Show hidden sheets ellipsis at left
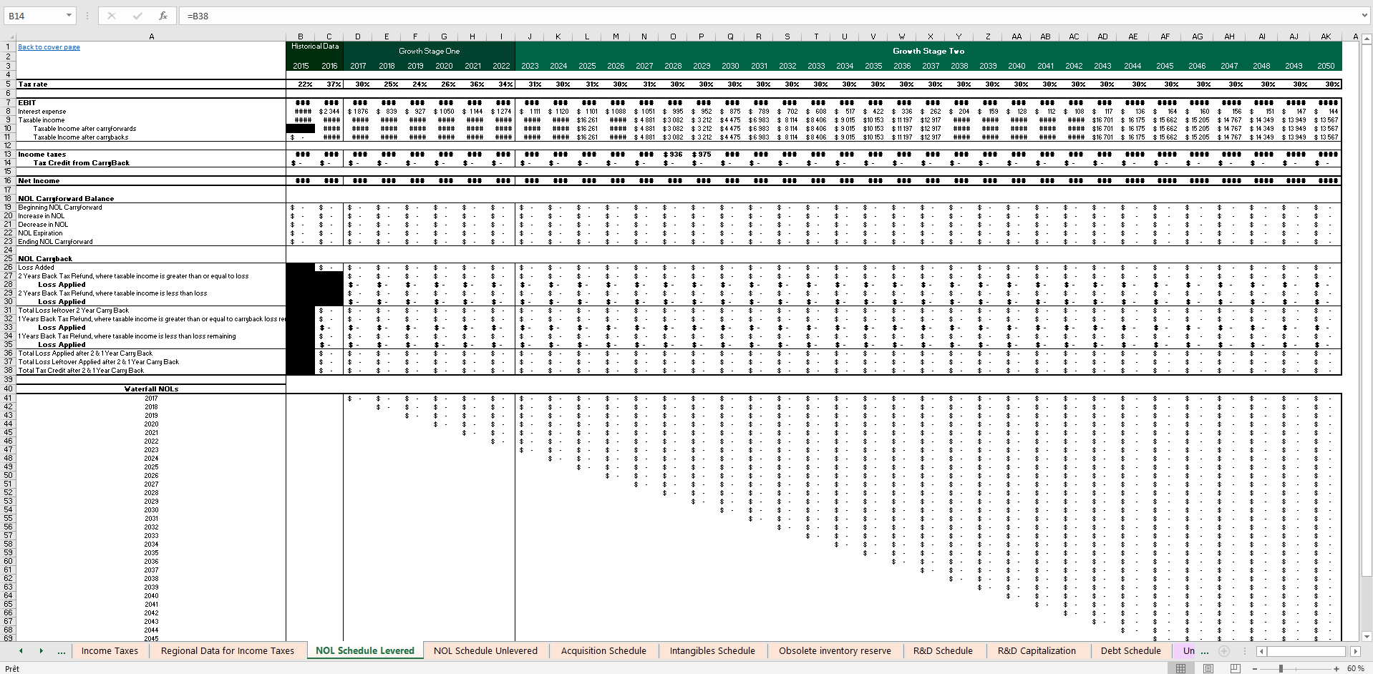 pyautogui.click(x=62, y=650)
